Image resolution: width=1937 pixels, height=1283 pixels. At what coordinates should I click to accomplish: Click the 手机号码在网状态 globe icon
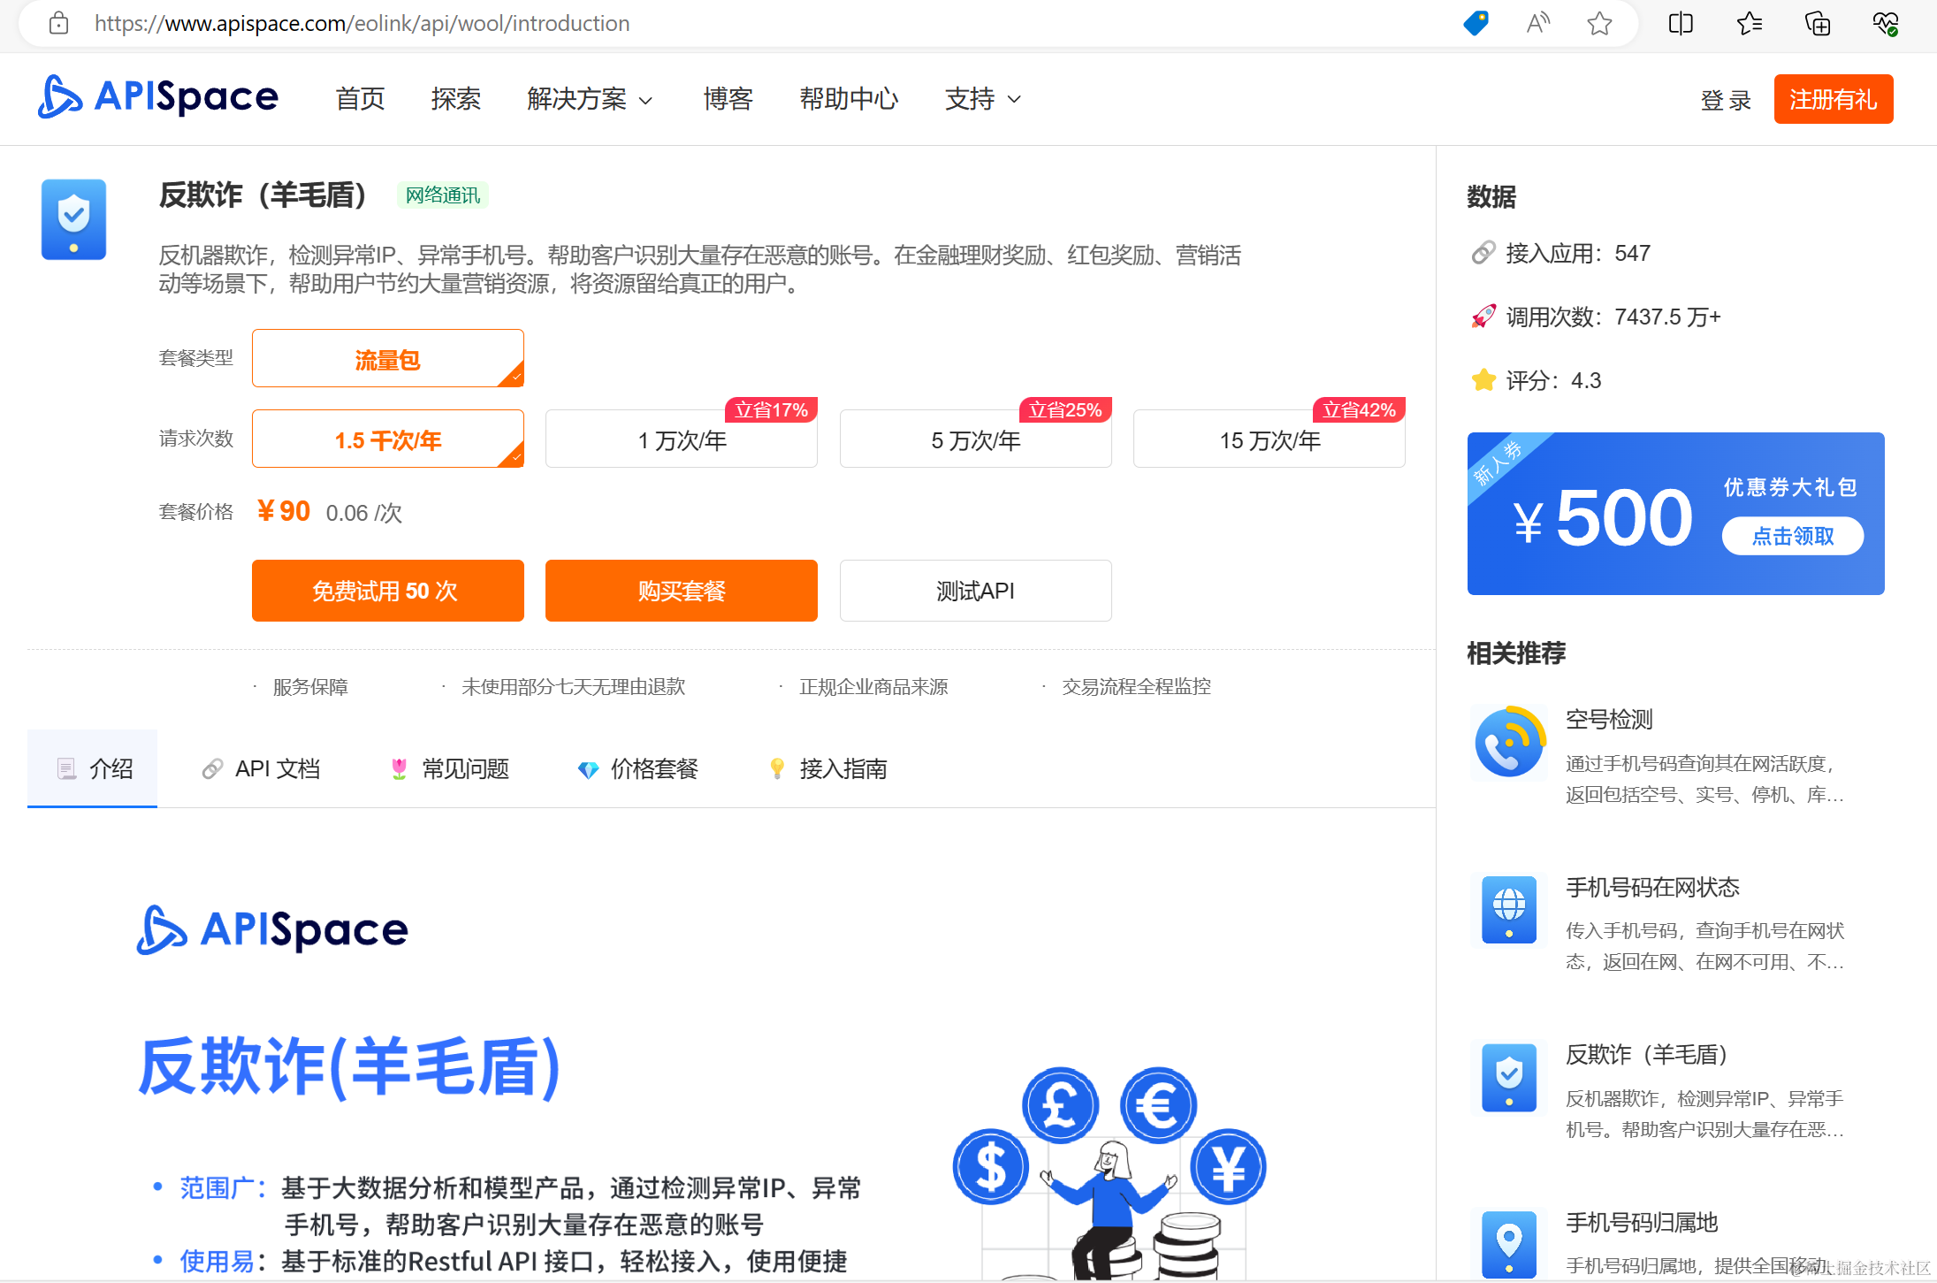[x=1509, y=910]
